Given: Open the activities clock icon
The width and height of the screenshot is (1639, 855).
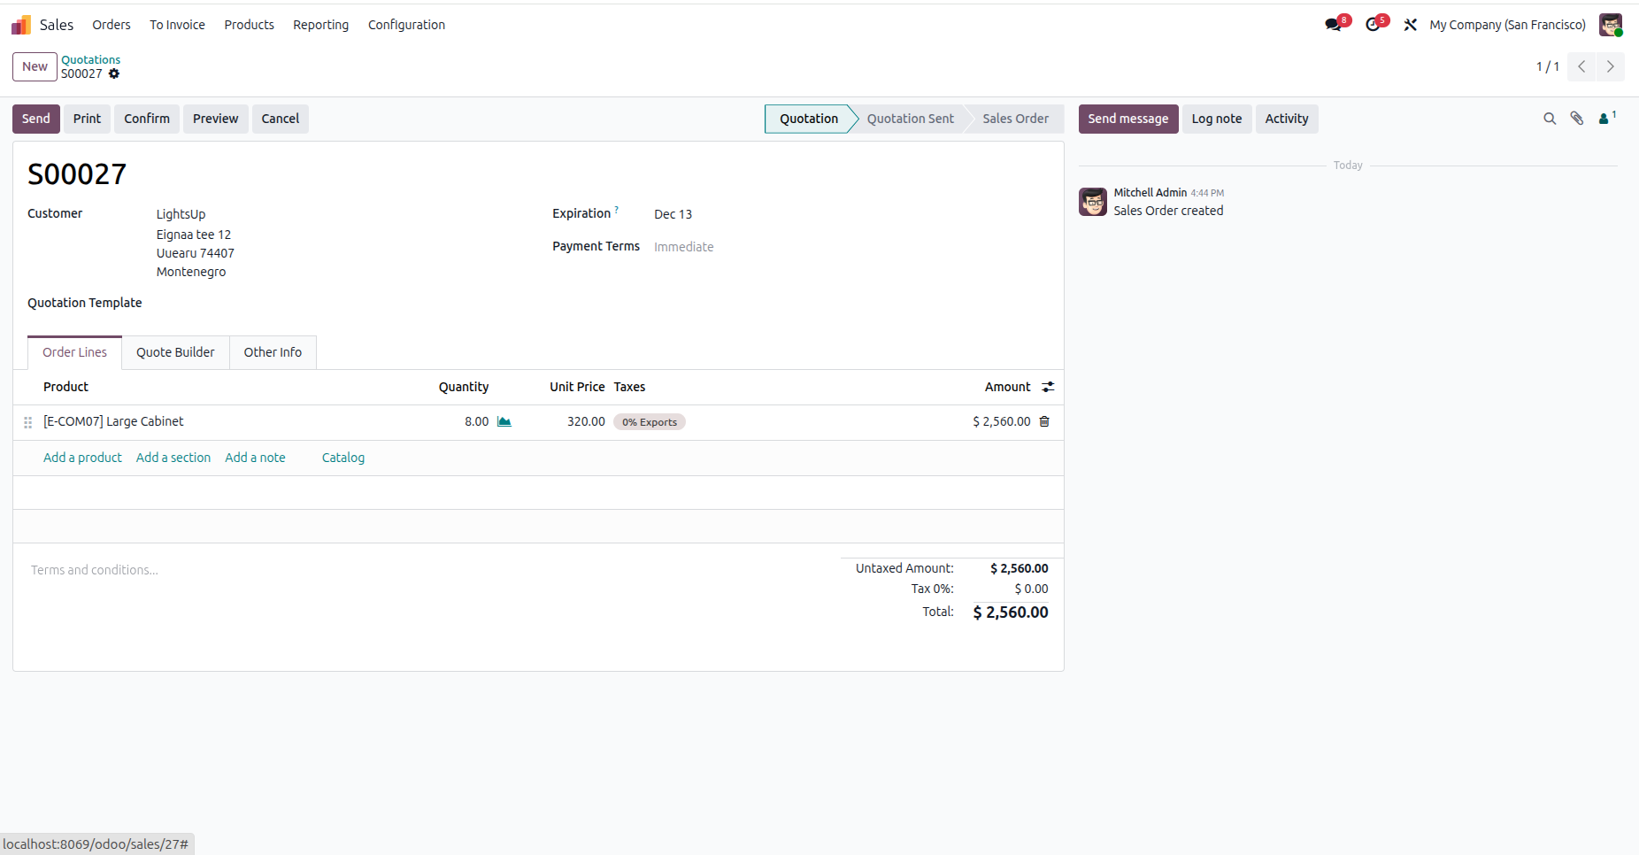Looking at the screenshot, I should click(x=1373, y=25).
